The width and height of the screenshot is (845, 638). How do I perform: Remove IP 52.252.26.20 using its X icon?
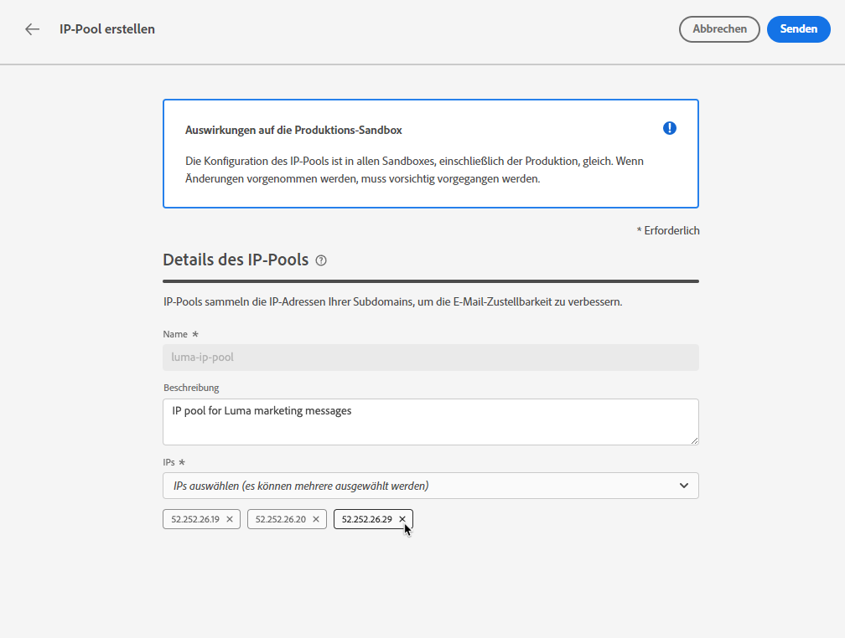tap(316, 519)
